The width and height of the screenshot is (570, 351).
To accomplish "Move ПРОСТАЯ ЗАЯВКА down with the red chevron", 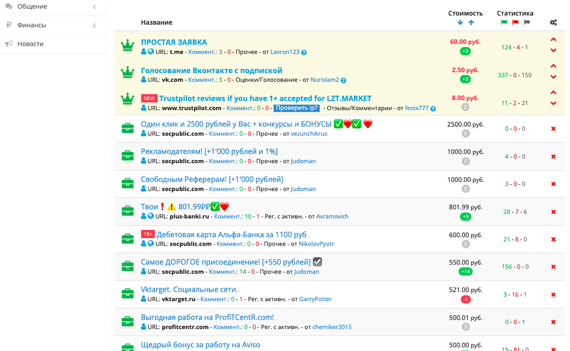I will tap(553, 50).
